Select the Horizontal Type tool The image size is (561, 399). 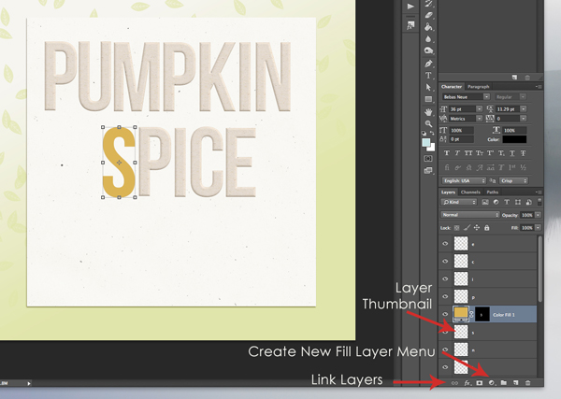click(428, 75)
